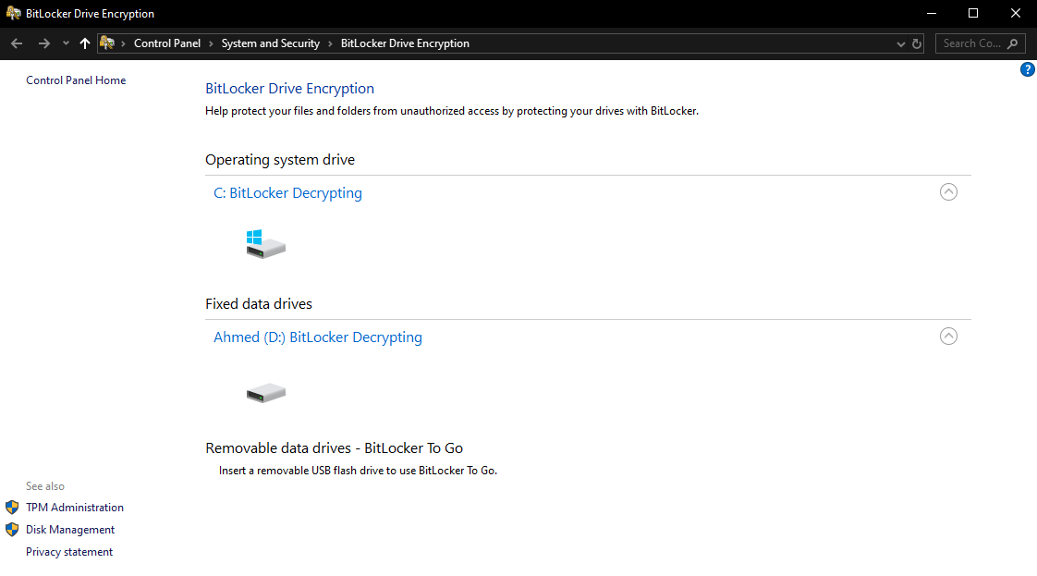Open Disk Management via its shield icon
Viewport: 1037px width, 576px height.
coord(12,529)
